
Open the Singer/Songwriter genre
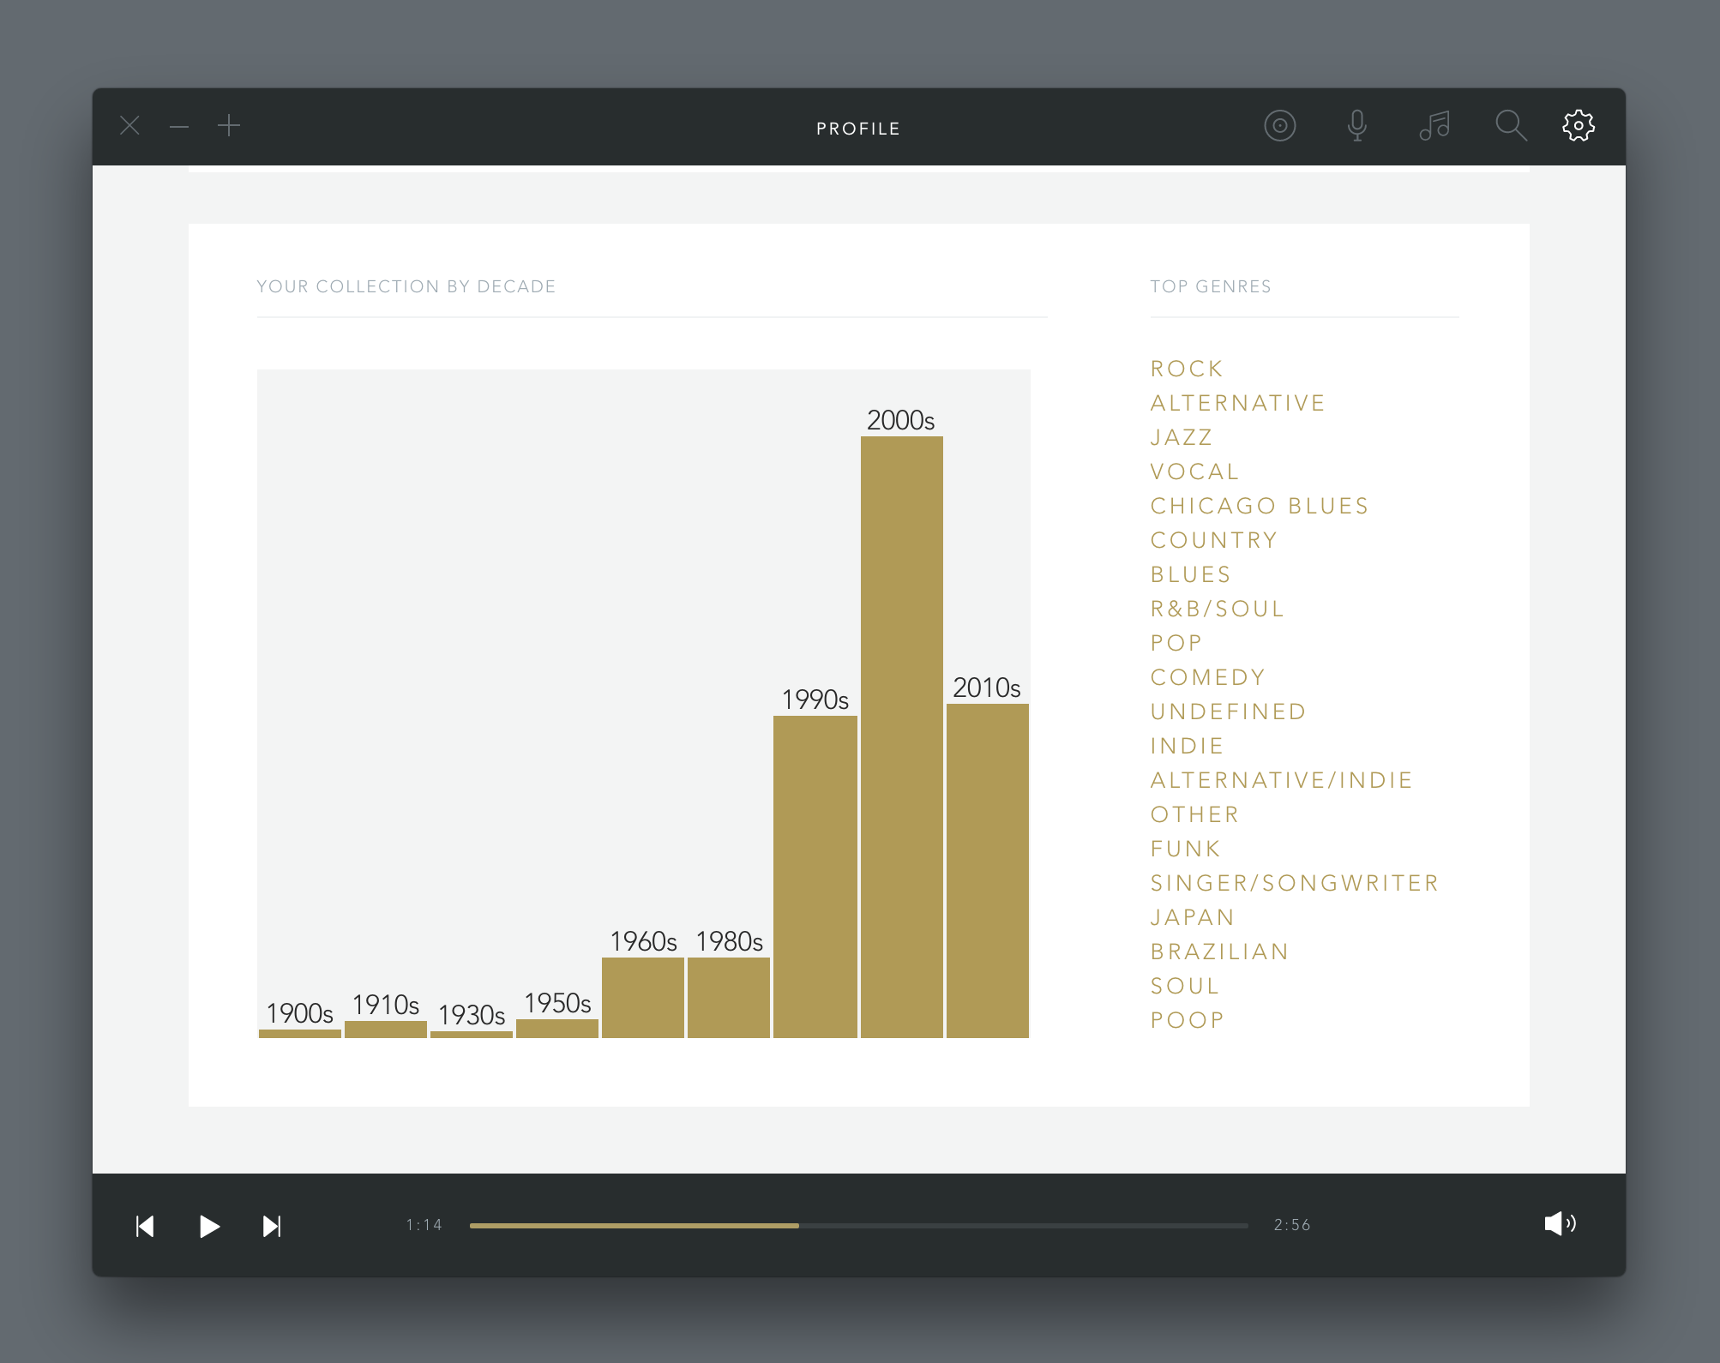[1294, 883]
